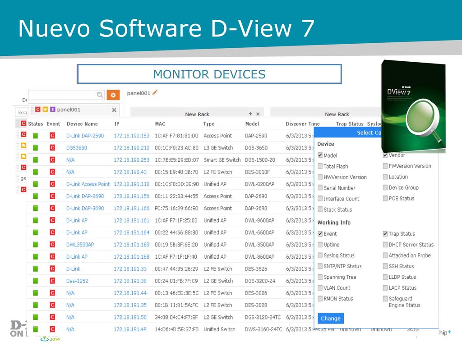Enable the Serial Number checkbox
The image size is (462, 346).
click(x=320, y=188)
